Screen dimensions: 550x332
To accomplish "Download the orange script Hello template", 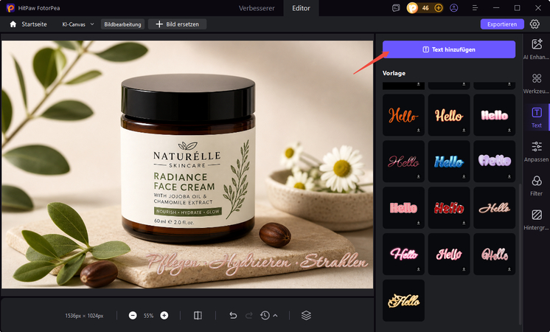I will tap(419, 130).
